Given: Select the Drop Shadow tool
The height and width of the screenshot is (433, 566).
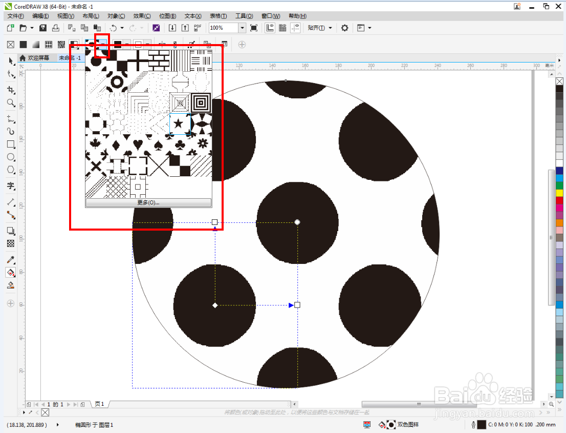Looking at the screenshot, I should (11, 231).
